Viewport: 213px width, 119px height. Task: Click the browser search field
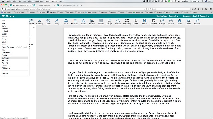(x=169, y=9)
